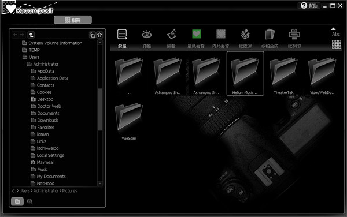Click Users in the path breadcrumb
347x217 pixels.
tap(24, 191)
